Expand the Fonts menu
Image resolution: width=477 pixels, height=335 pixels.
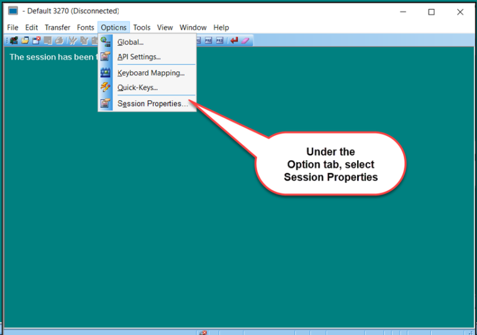(86, 27)
